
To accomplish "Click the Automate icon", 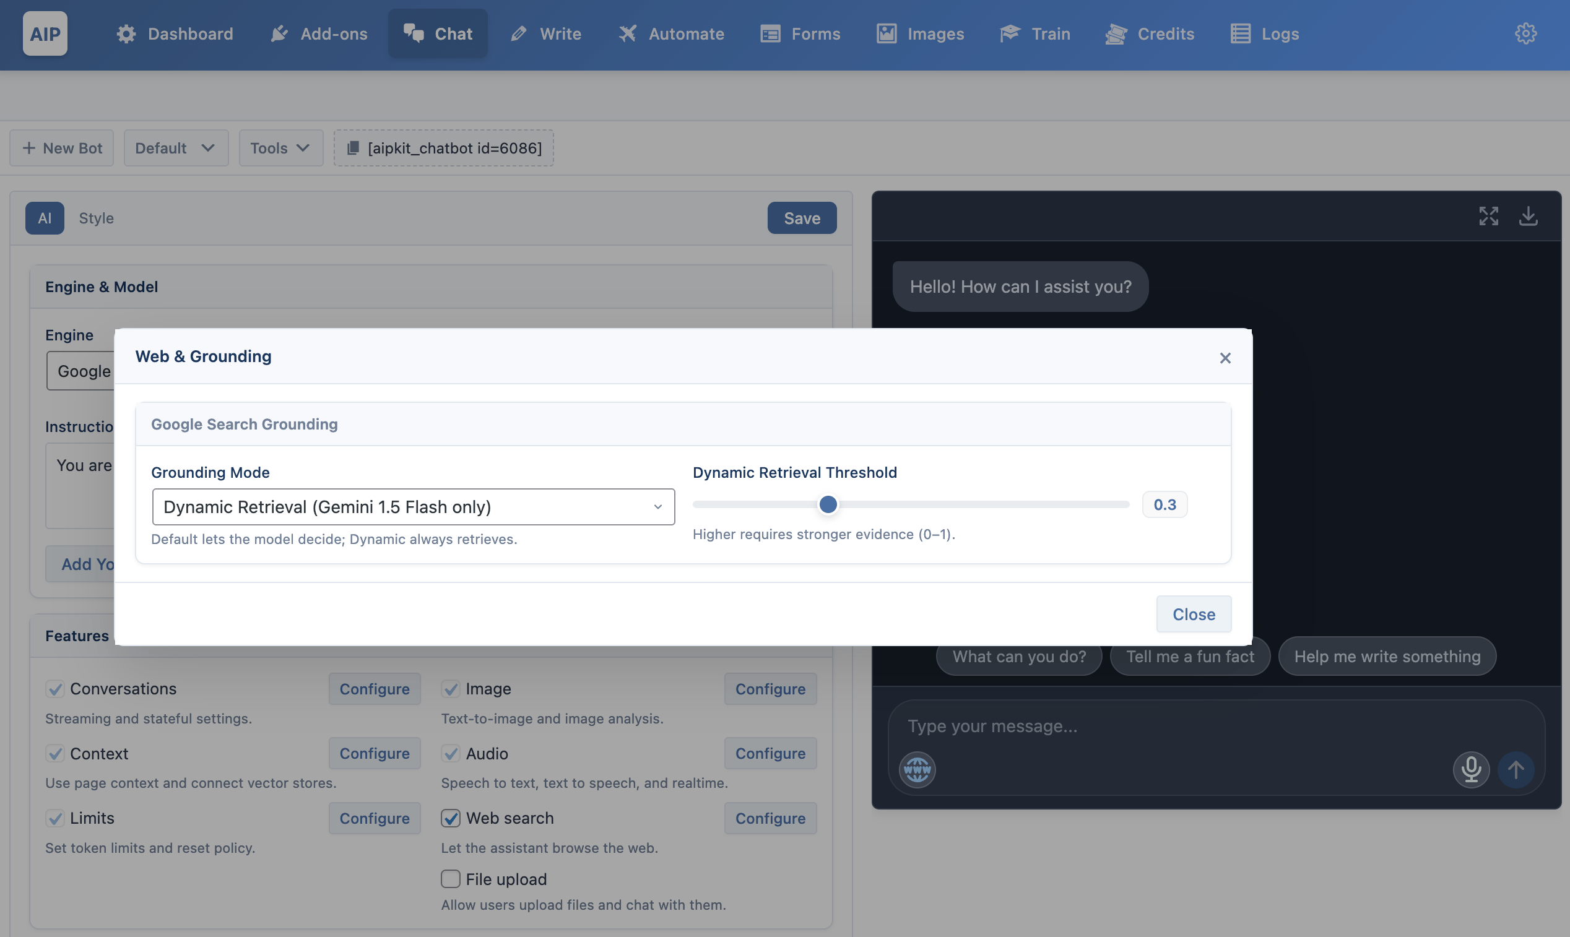I will click(627, 34).
